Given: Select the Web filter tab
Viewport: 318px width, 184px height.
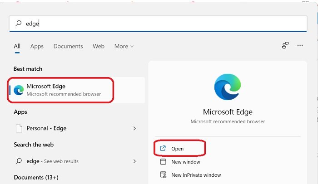Looking at the screenshot, I should (x=99, y=46).
